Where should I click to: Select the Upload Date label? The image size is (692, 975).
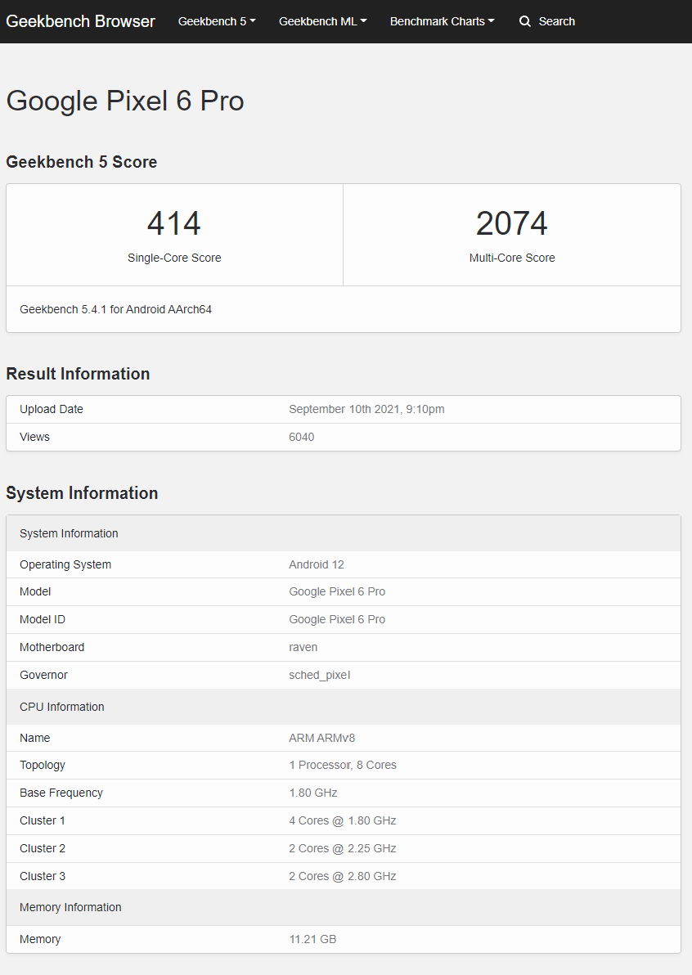[x=51, y=409]
